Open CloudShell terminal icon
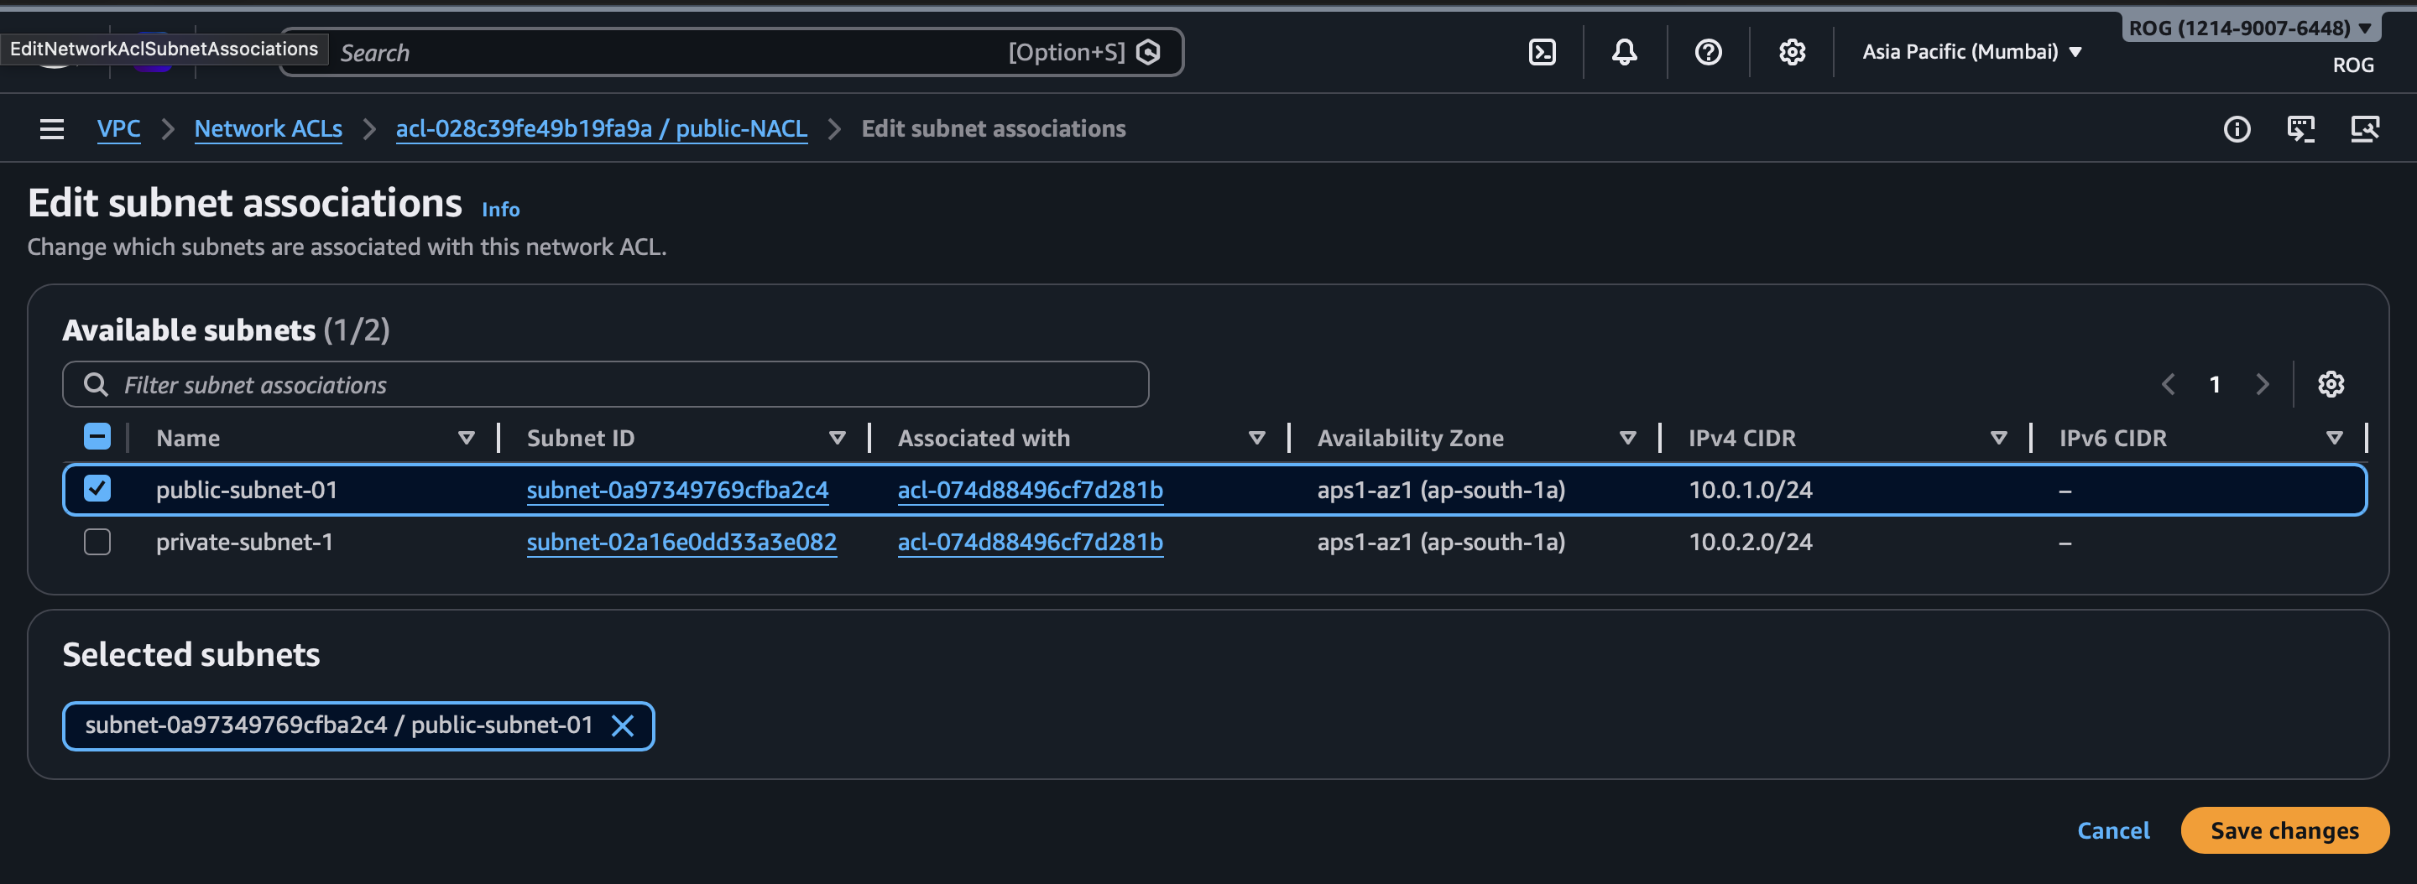The width and height of the screenshot is (2417, 884). [x=1542, y=53]
